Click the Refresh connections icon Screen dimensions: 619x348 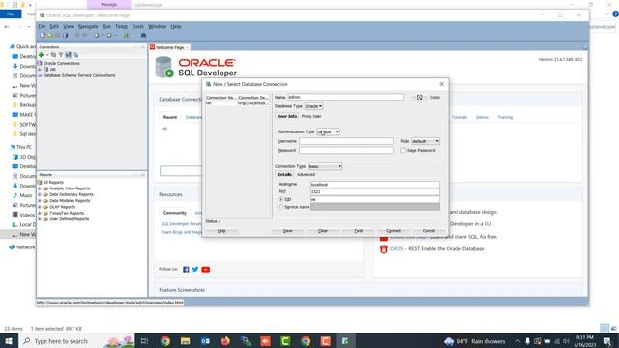[54, 55]
